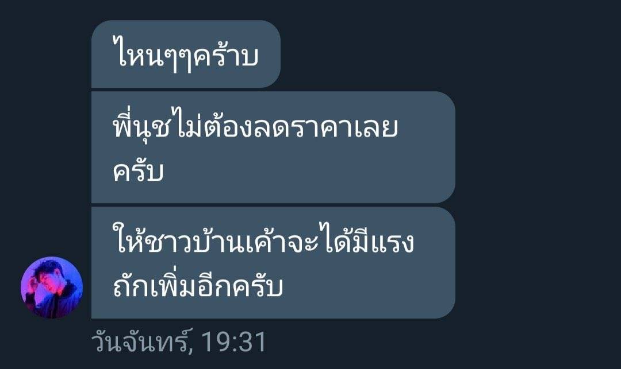The height and width of the screenshot is (369, 621).
Task: Select the message starting with 'ให้ชาวบ้านเค้าจะได้มีแรง'
Action: coord(273,263)
